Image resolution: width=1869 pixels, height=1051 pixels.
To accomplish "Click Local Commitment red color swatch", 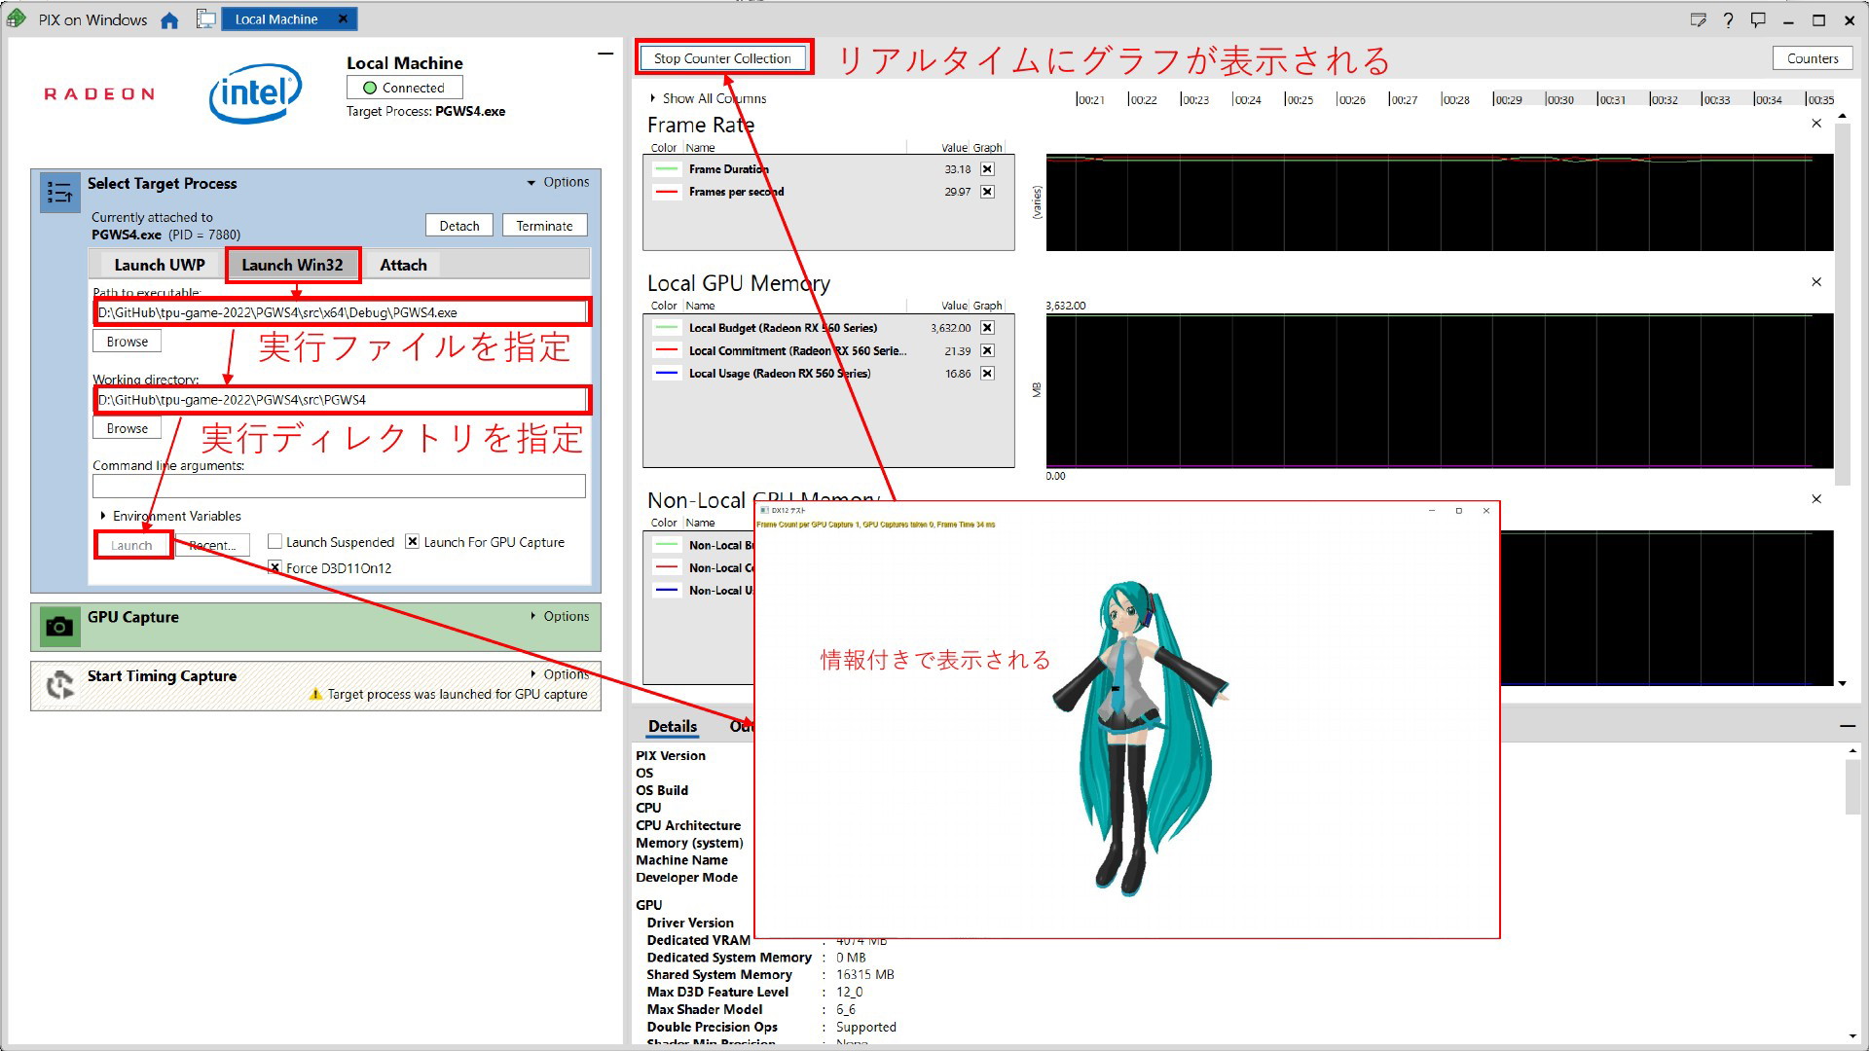I will 667,350.
